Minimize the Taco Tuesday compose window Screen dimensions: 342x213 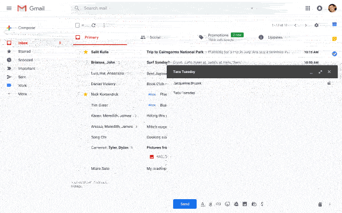click(311, 72)
